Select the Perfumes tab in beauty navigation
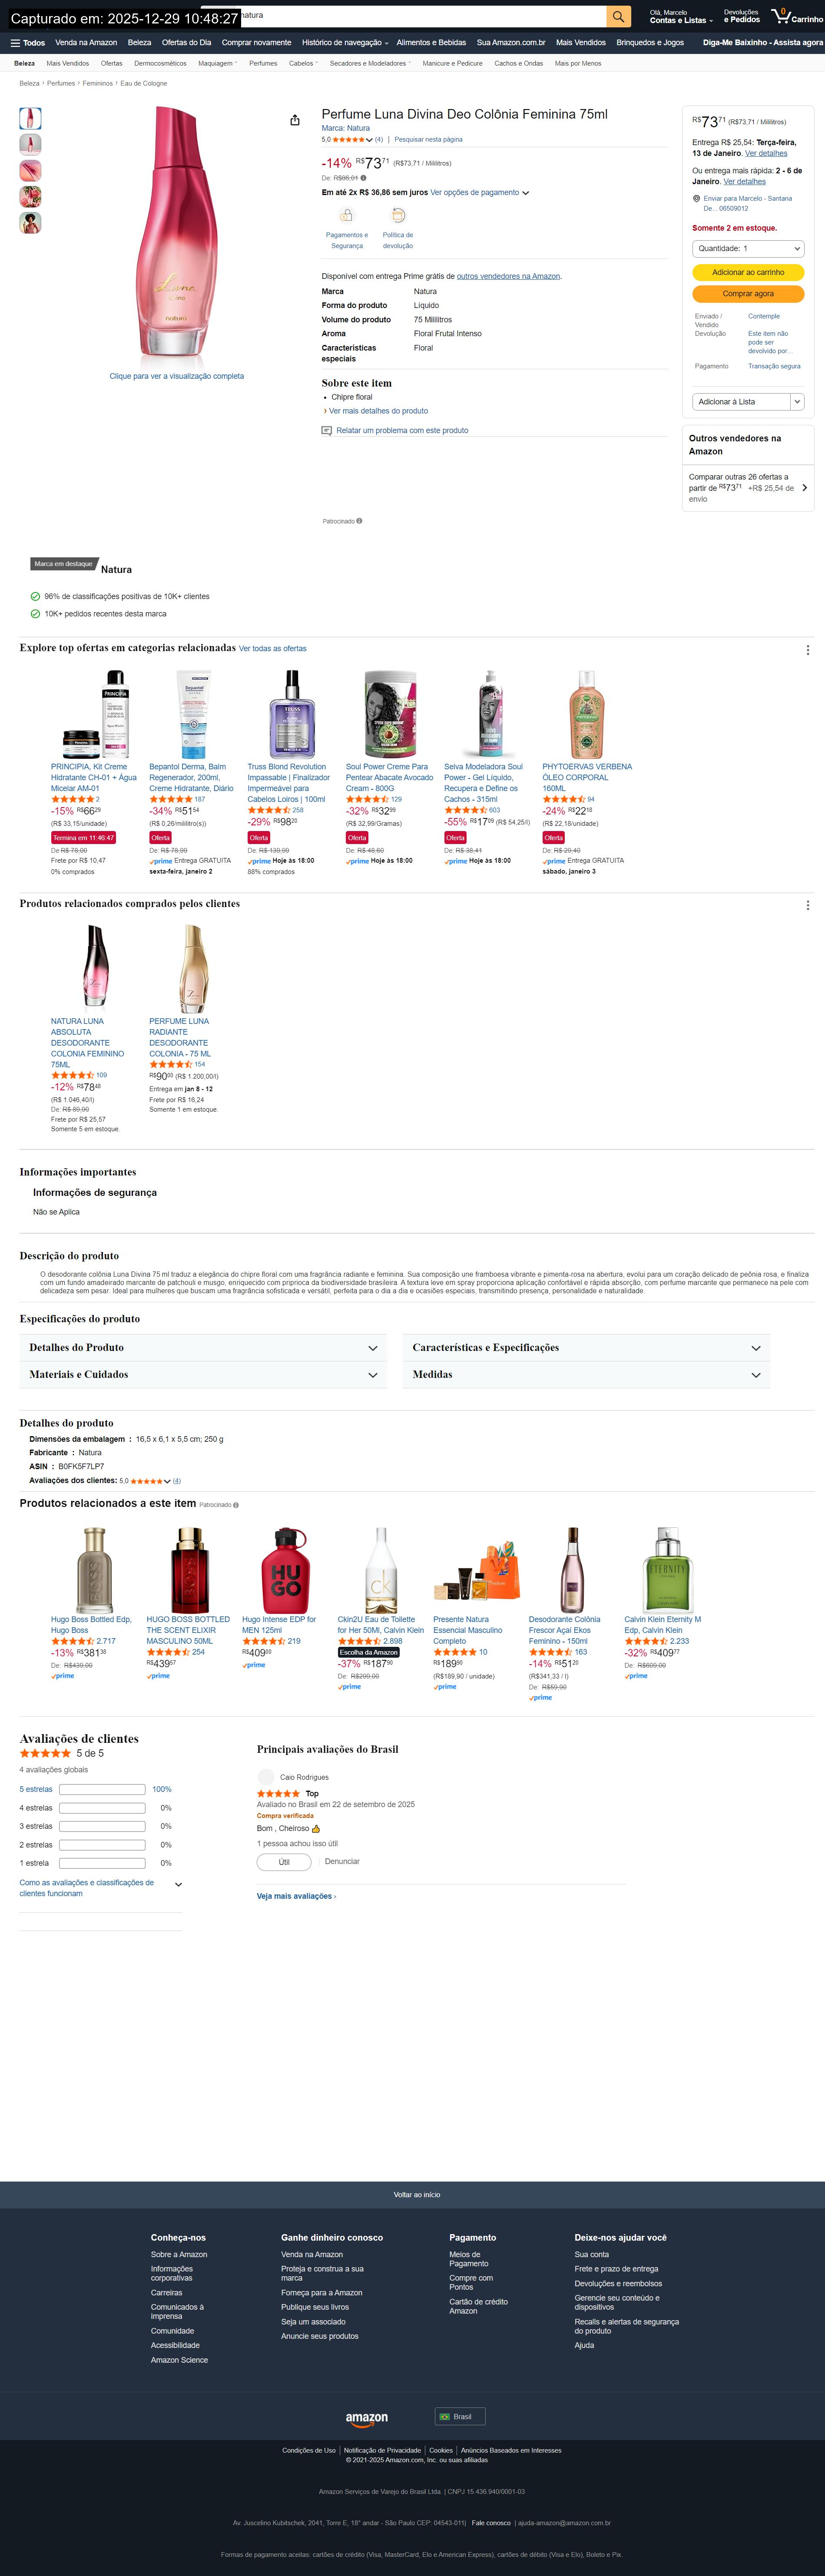The height and width of the screenshot is (2576, 825). tap(263, 63)
